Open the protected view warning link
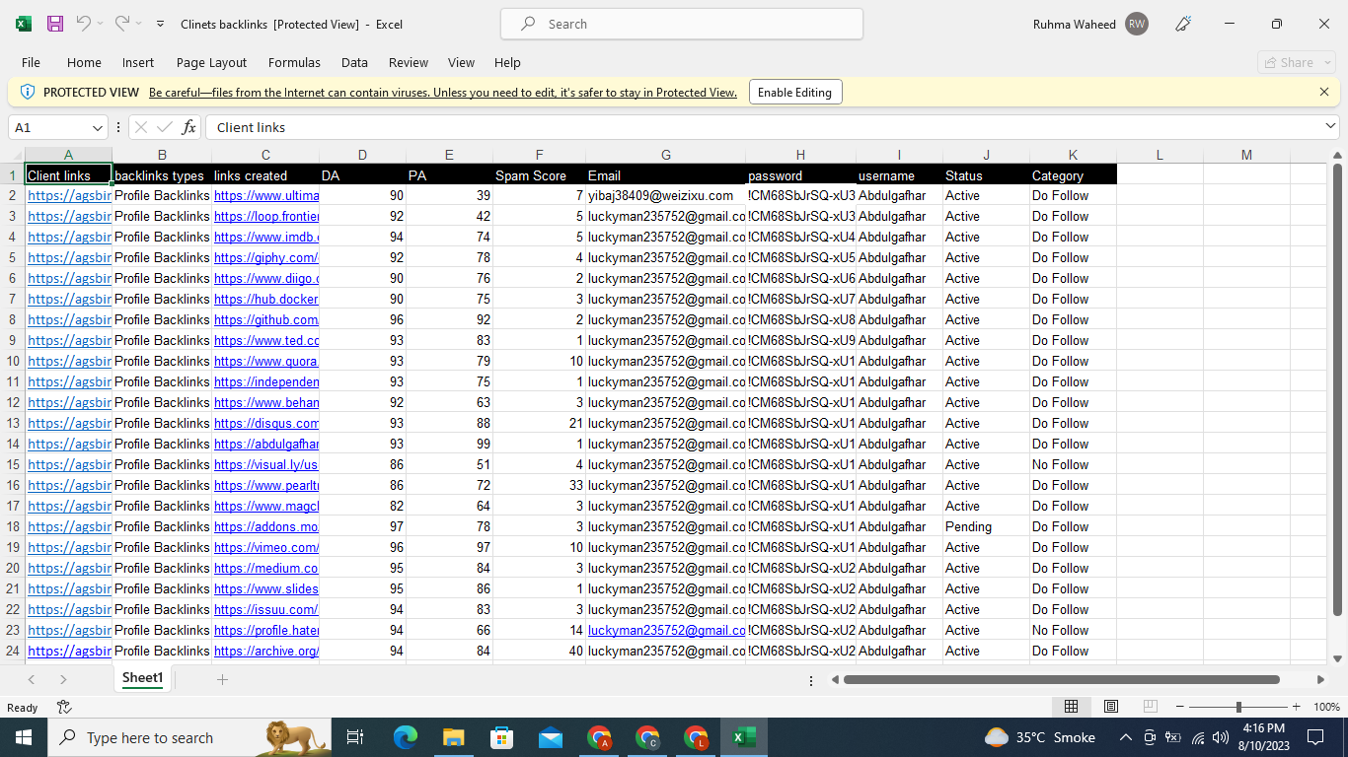Image resolution: width=1348 pixels, height=757 pixels. tap(442, 93)
